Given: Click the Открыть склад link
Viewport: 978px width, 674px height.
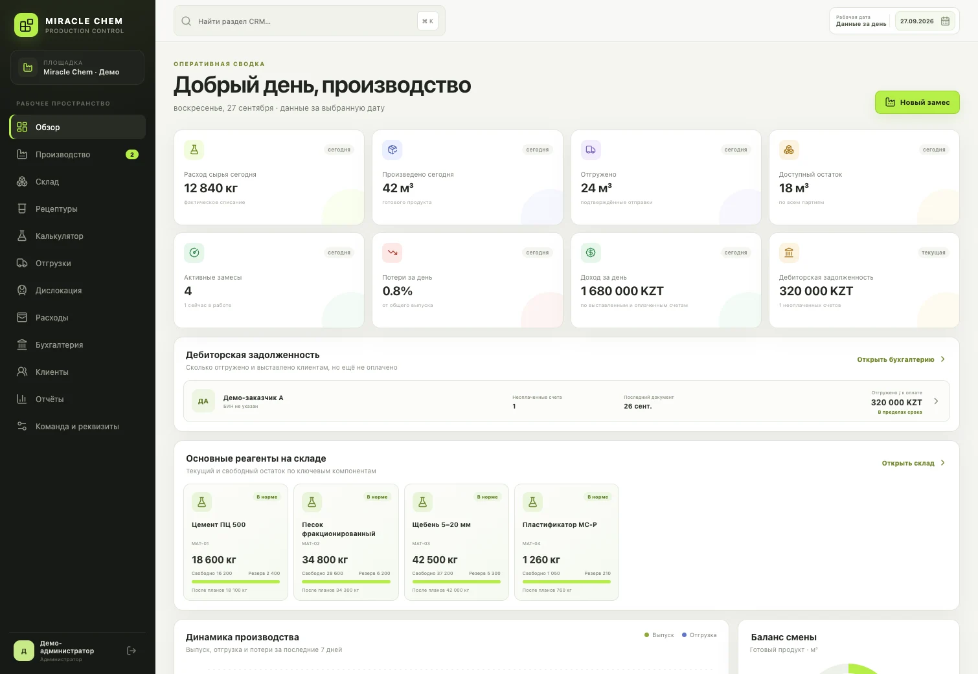Looking at the screenshot, I should pyautogui.click(x=913, y=463).
